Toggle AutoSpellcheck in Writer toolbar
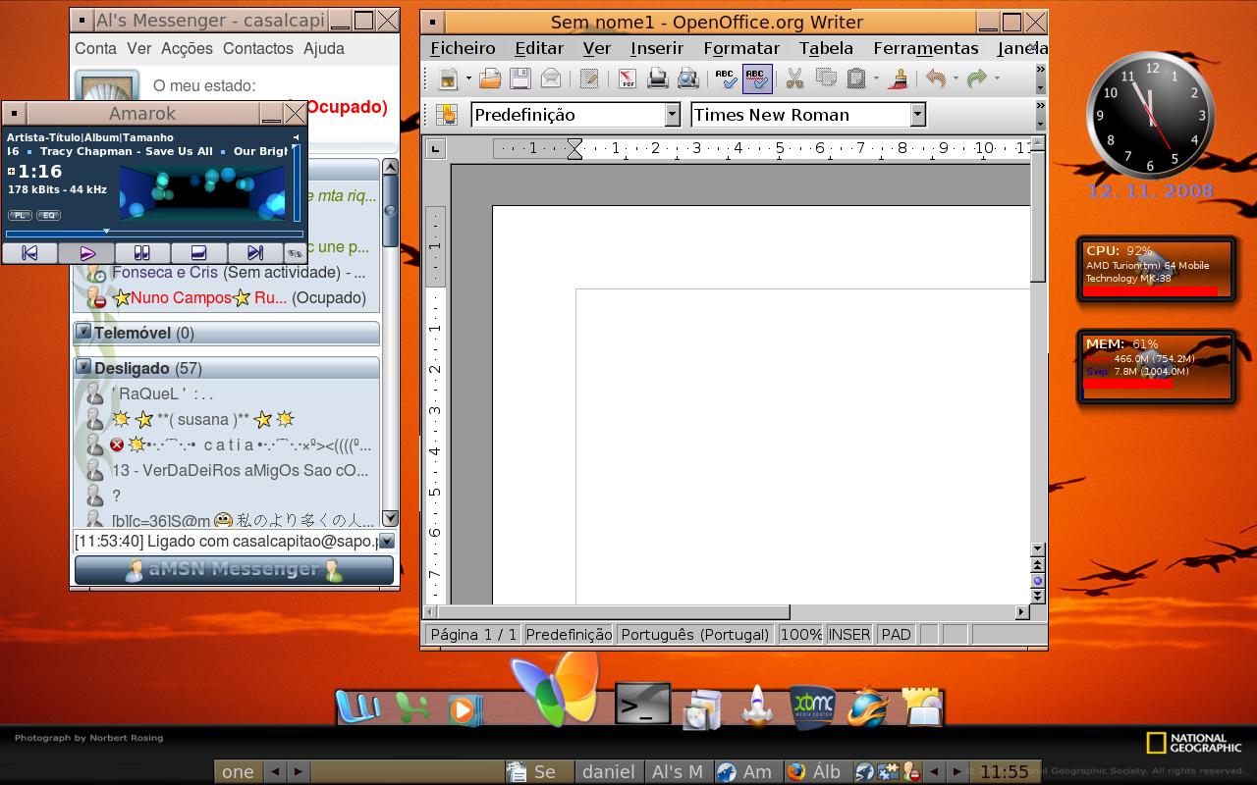This screenshot has width=1257, height=785. click(756, 78)
